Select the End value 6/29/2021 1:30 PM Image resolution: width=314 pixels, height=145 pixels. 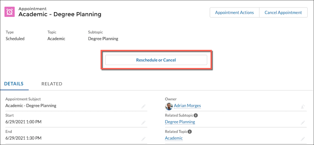(x=24, y=138)
